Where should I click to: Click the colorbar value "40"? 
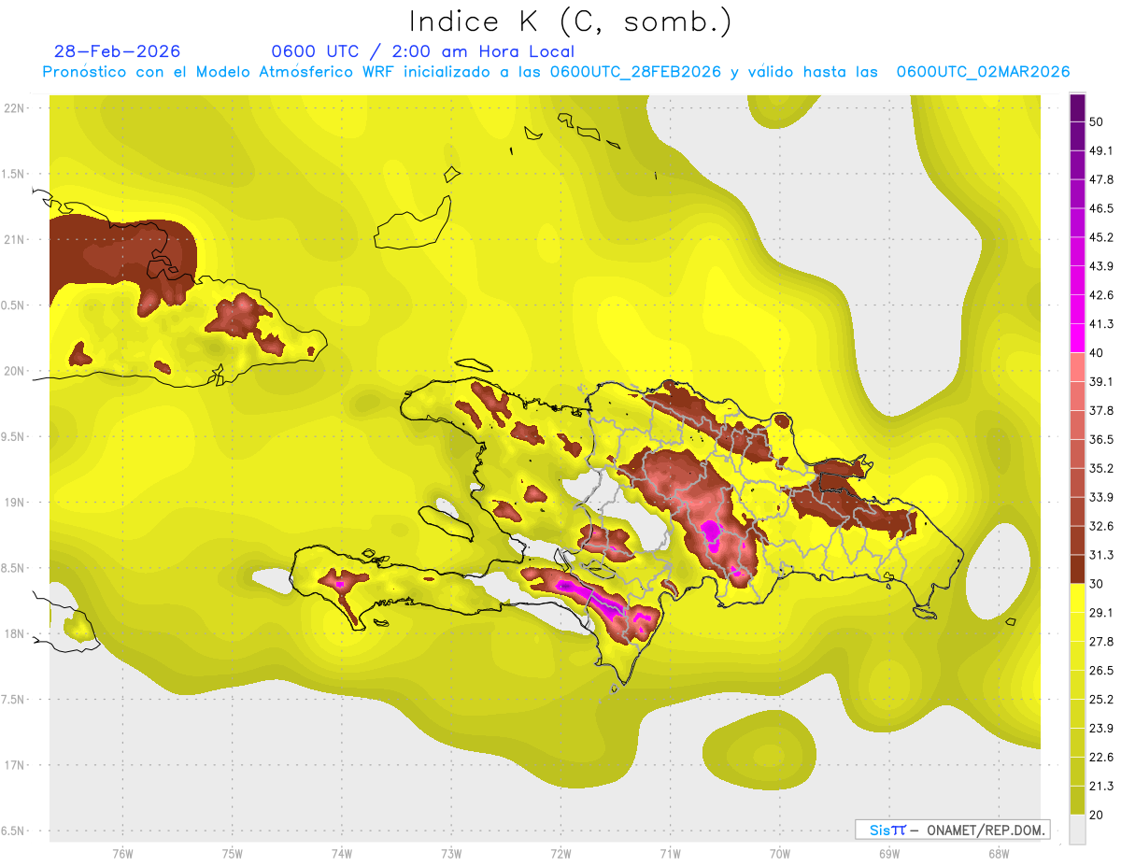(1097, 353)
